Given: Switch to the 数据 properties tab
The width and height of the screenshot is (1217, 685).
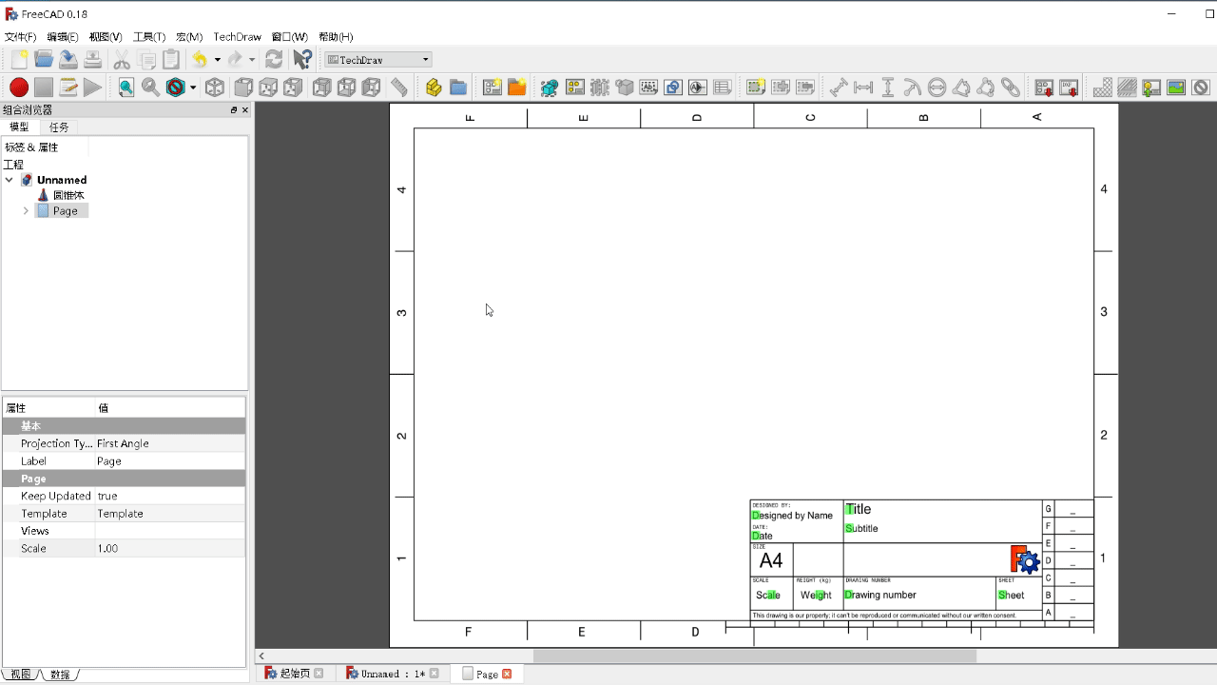Looking at the screenshot, I should [60, 675].
